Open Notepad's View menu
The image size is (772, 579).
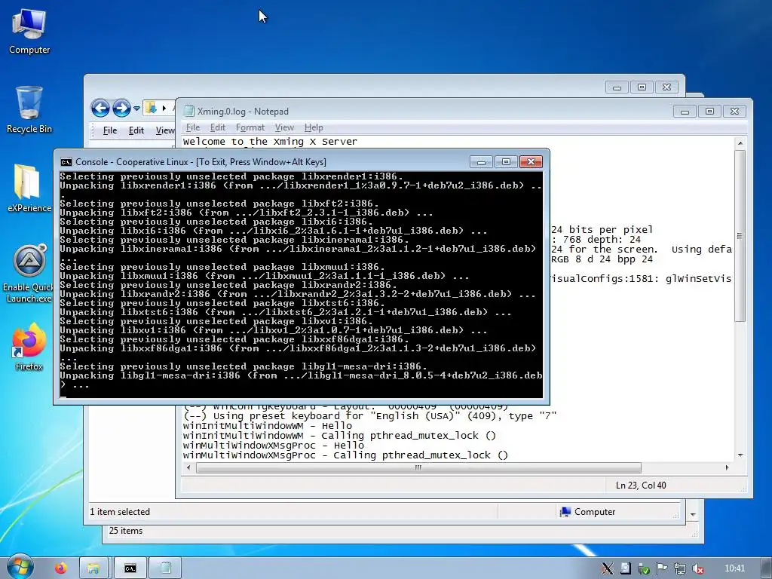click(284, 127)
